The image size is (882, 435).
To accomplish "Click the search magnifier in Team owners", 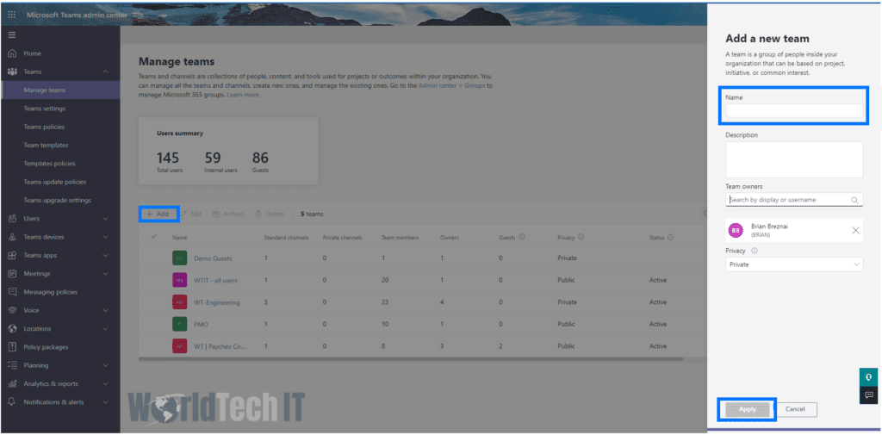I will pyautogui.click(x=855, y=200).
